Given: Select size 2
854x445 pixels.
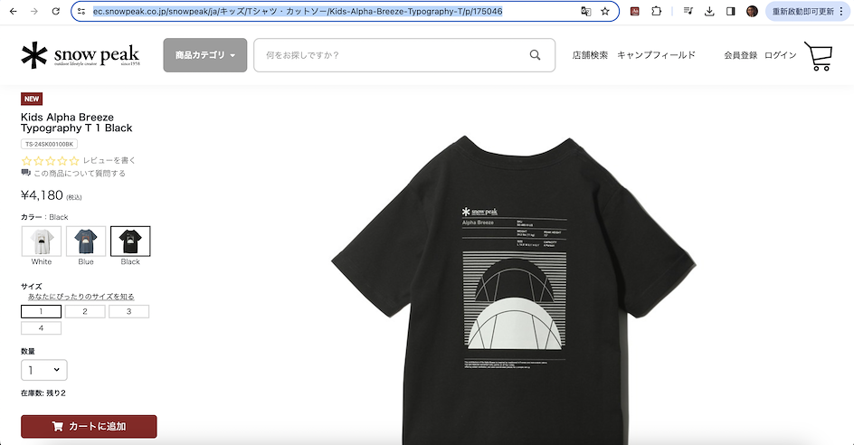Looking at the screenshot, I should [85, 311].
